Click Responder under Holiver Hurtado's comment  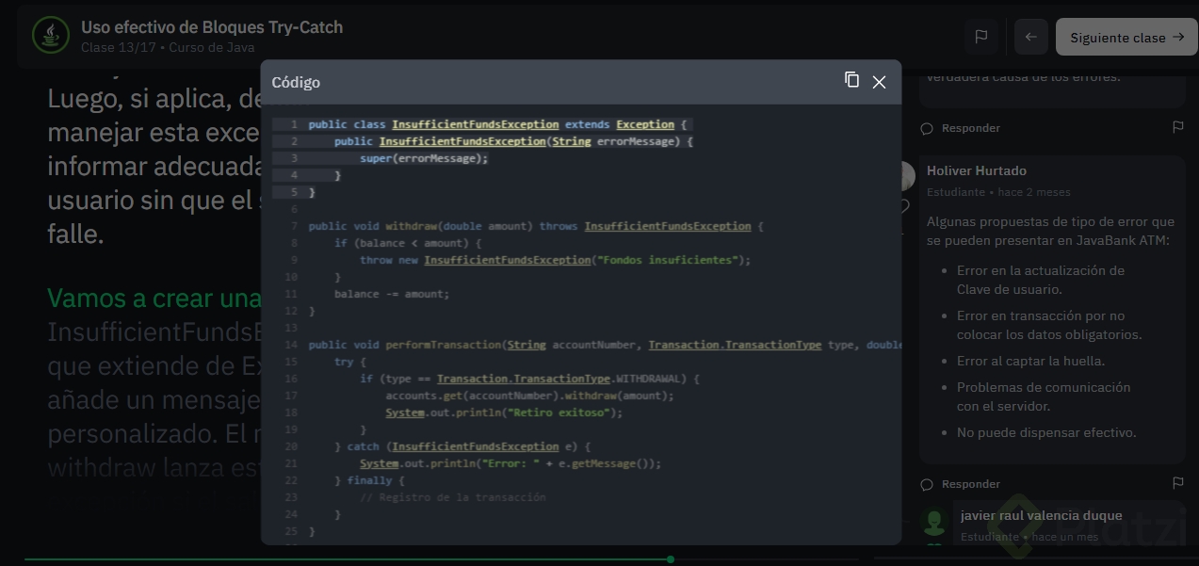click(x=970, y=484)
